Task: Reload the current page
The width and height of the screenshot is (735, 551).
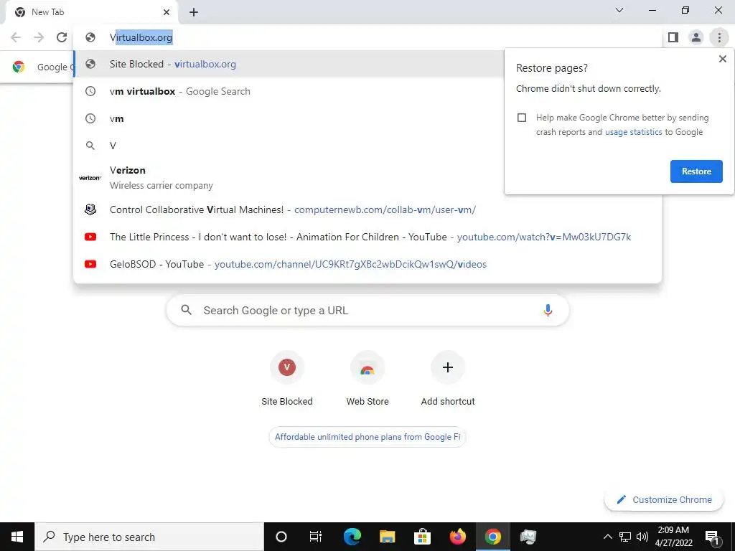Action: point(62,37)
